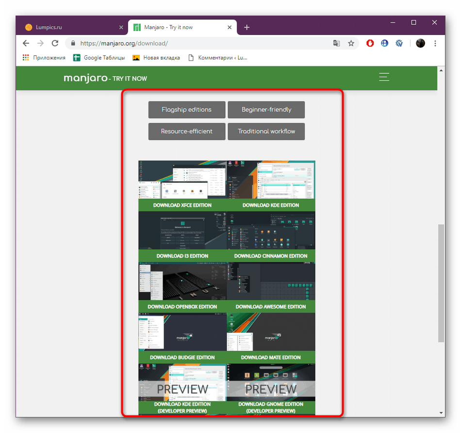Open a new browser tab
The width and height of the screenshot is (461, 433).
click(x=247, y=27)
